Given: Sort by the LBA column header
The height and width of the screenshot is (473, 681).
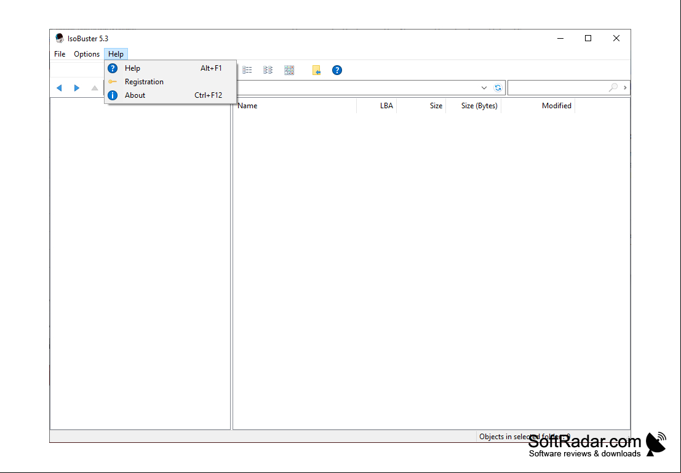Looking at the screenshot, I should click(376, 106).
